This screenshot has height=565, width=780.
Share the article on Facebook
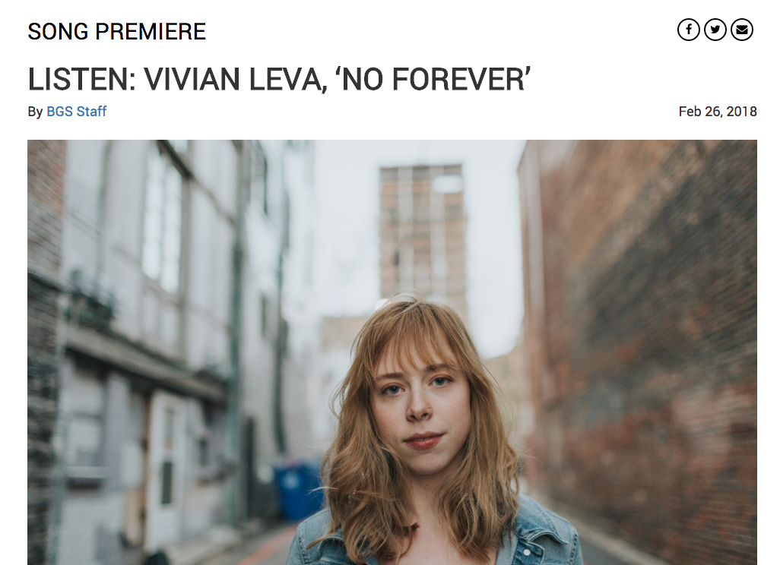point(689,30)
